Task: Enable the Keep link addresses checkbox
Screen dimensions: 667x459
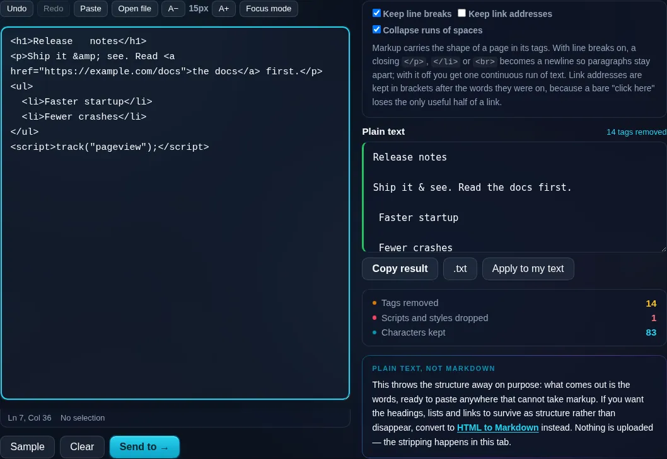Action: point(461,13)
